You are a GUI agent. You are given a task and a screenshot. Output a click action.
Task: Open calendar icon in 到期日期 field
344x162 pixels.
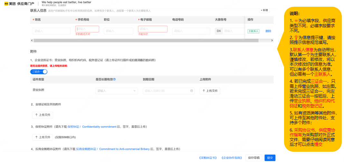tap(191, 91)
